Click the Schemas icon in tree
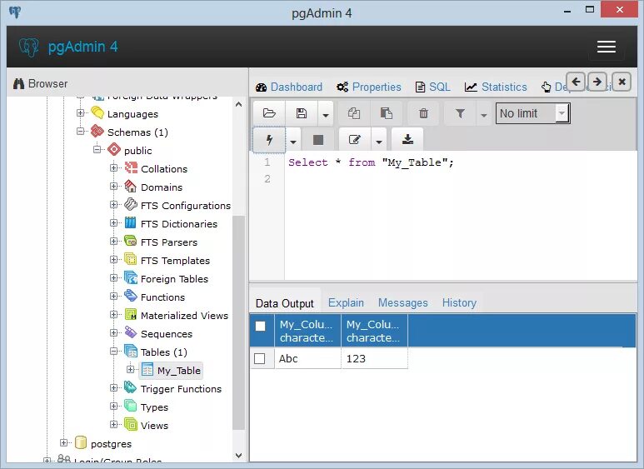Image resolution: width=644 pixels, height=469 pixels. click(x=97, y=131)
